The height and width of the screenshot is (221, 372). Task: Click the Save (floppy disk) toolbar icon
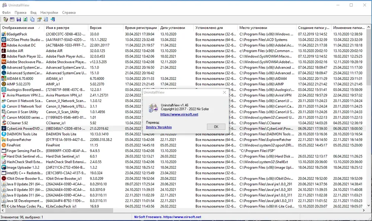19,19
